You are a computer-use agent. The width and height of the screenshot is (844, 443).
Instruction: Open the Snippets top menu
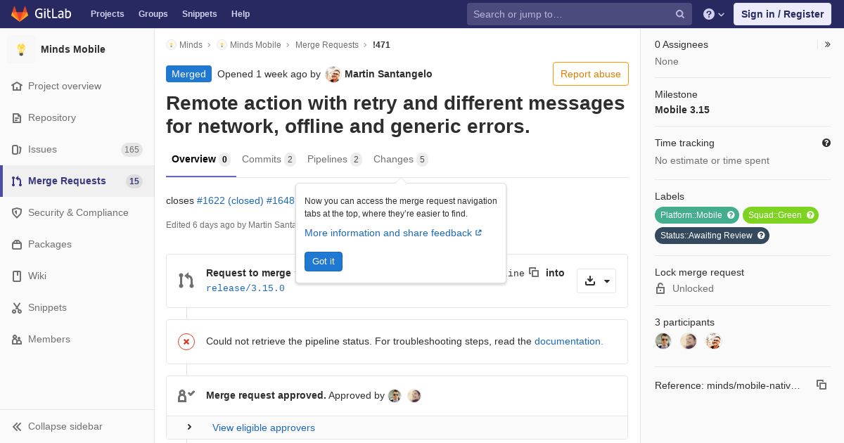pos(199,14)
